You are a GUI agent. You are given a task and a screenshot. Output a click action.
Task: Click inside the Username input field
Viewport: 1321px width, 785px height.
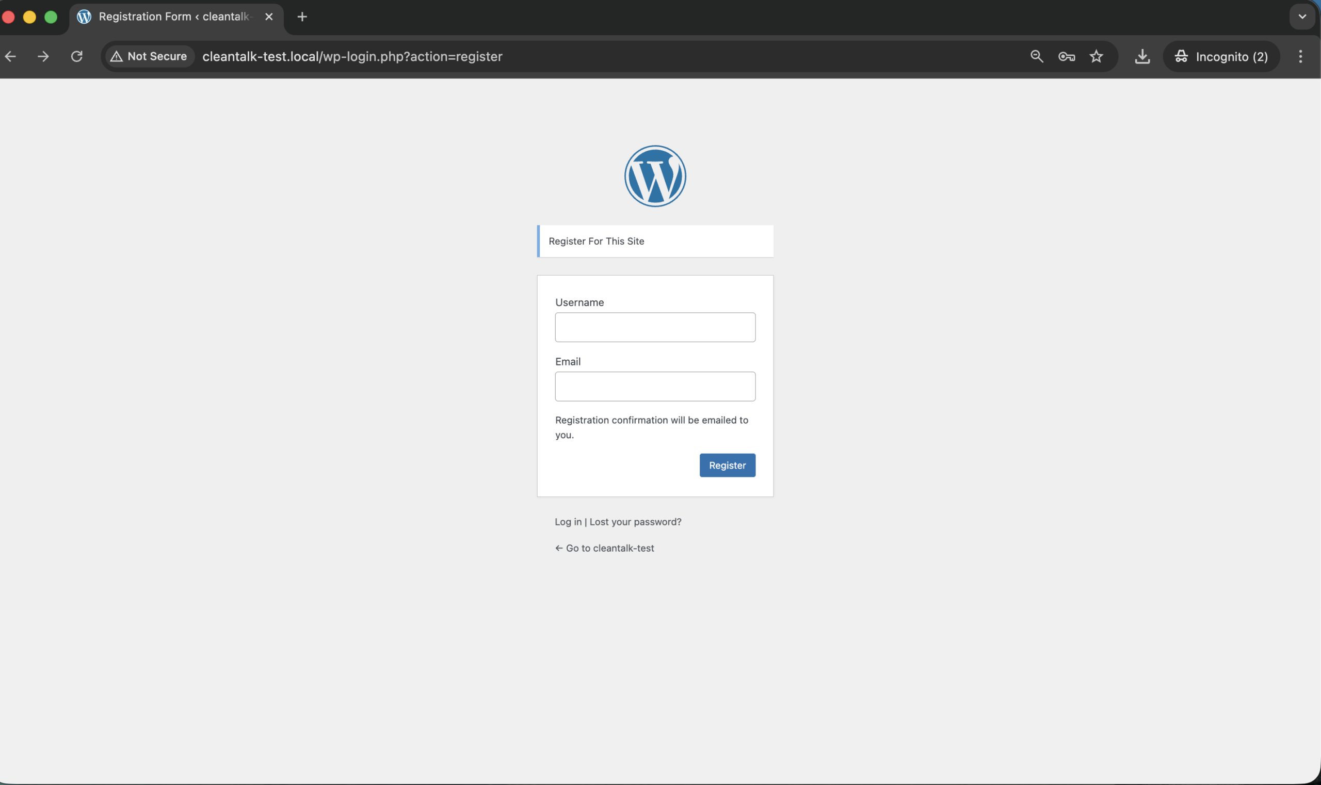(655, 327)
